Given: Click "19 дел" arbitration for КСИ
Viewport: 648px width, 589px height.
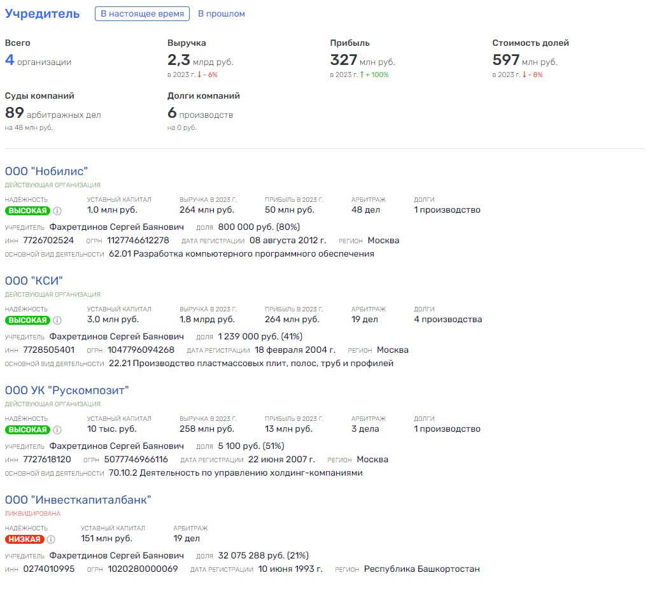Looking at the screenshot, I should click(x=365, y=319).
